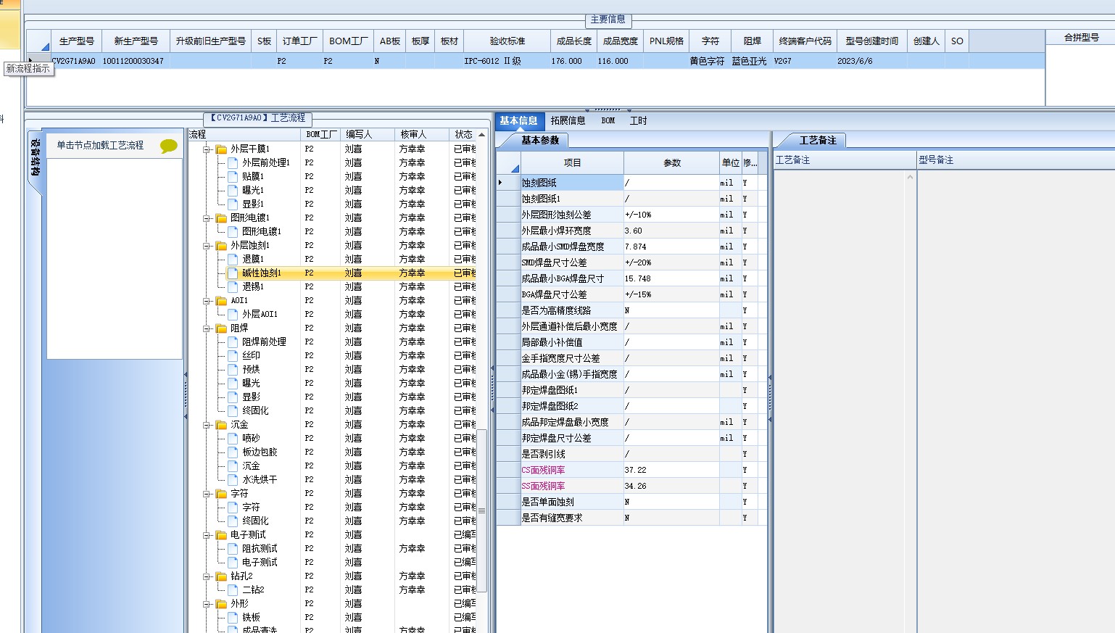1115x633 pixels.
Task: Sort by the 验收标准 column header
Action: pos(507,41)
